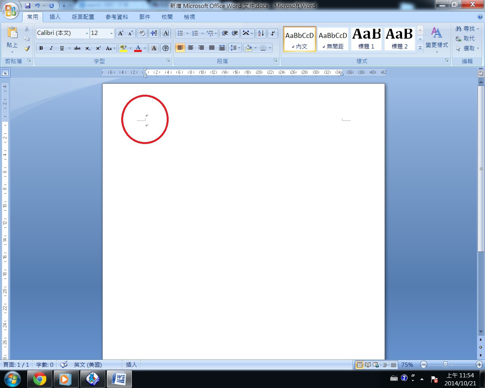Open Google Chrome from the taskbar

[40, 379]
